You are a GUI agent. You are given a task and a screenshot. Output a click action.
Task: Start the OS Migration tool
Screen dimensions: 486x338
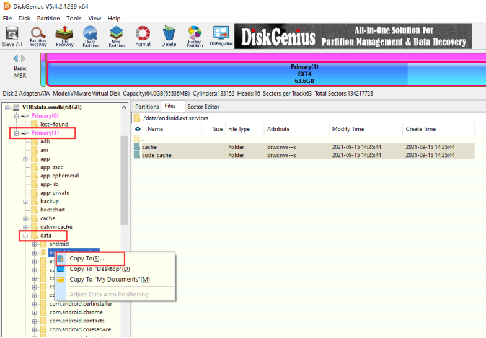221,37
